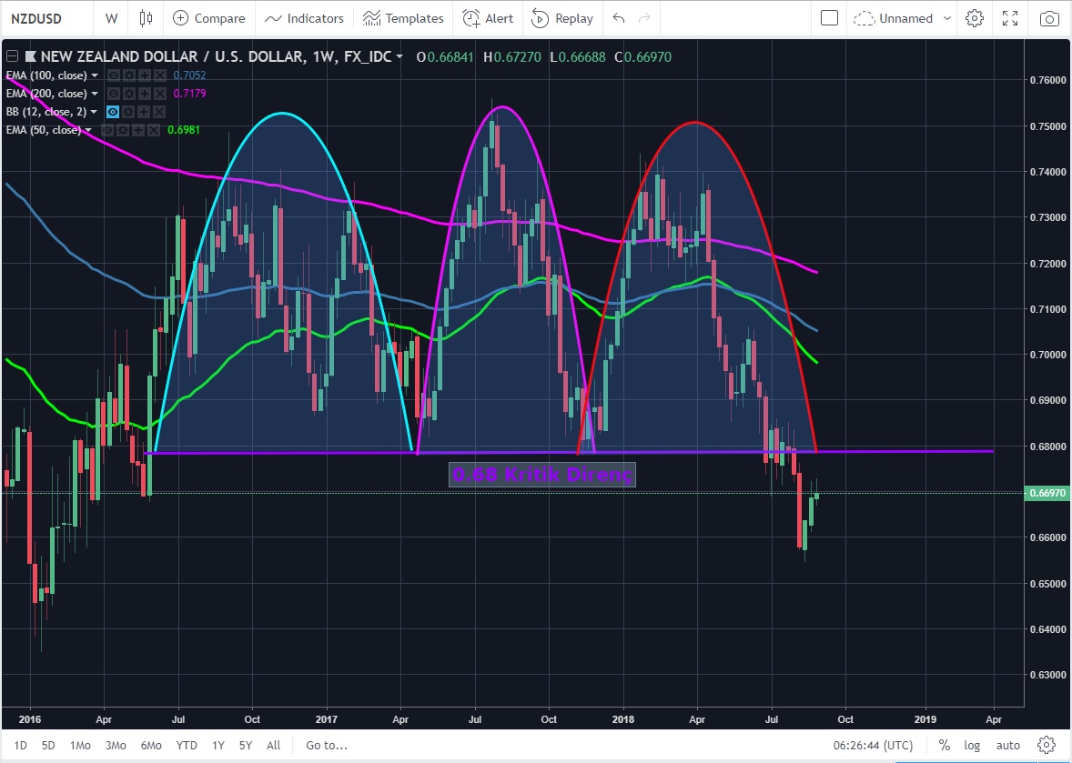Toggle log scale mode

[973, 745]
